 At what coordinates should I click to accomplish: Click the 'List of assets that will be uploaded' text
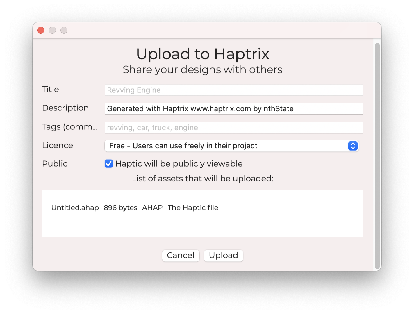click(203, 179)
